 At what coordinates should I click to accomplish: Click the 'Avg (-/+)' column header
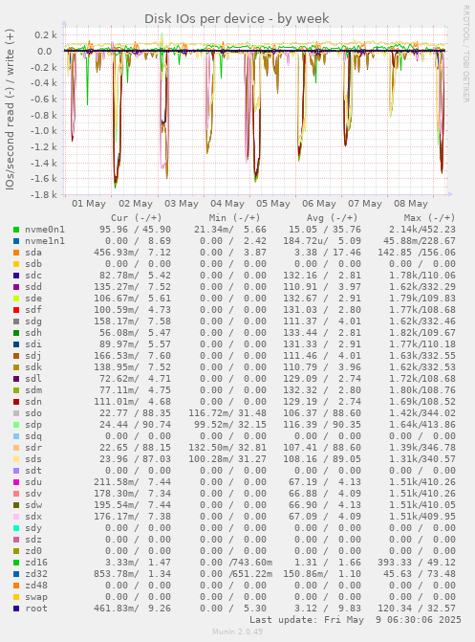333,218
